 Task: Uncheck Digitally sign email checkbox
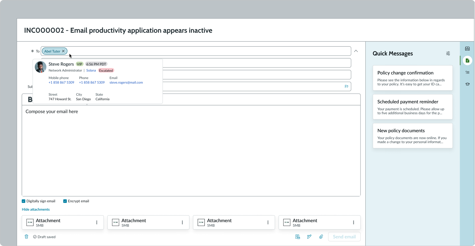[24, 201]
